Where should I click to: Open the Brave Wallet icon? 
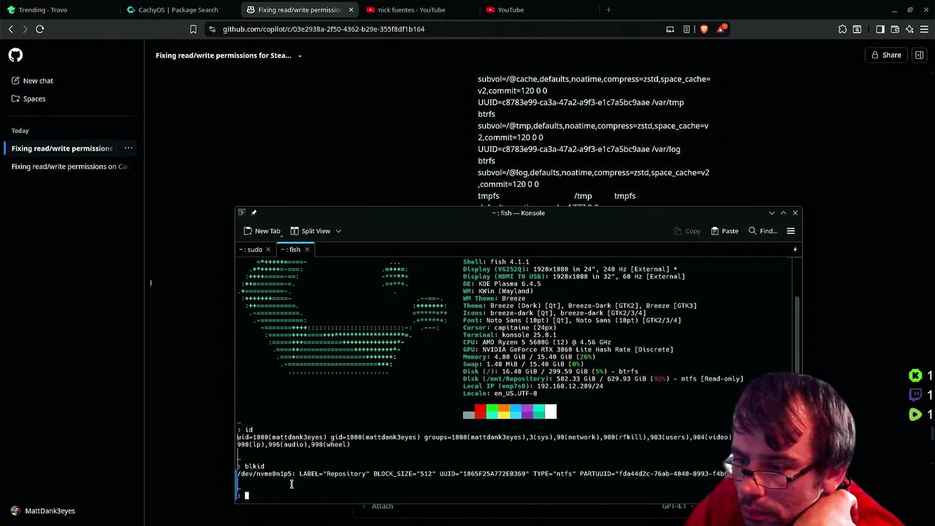[895, 29]
